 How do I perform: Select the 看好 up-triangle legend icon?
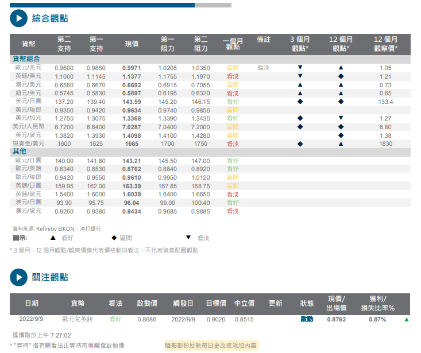[x=53, y=237]
